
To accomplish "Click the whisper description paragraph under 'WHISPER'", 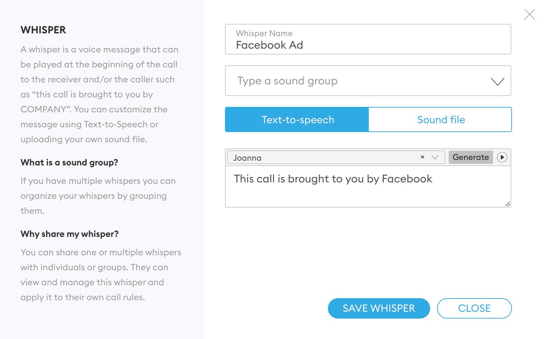I will 100,94.
